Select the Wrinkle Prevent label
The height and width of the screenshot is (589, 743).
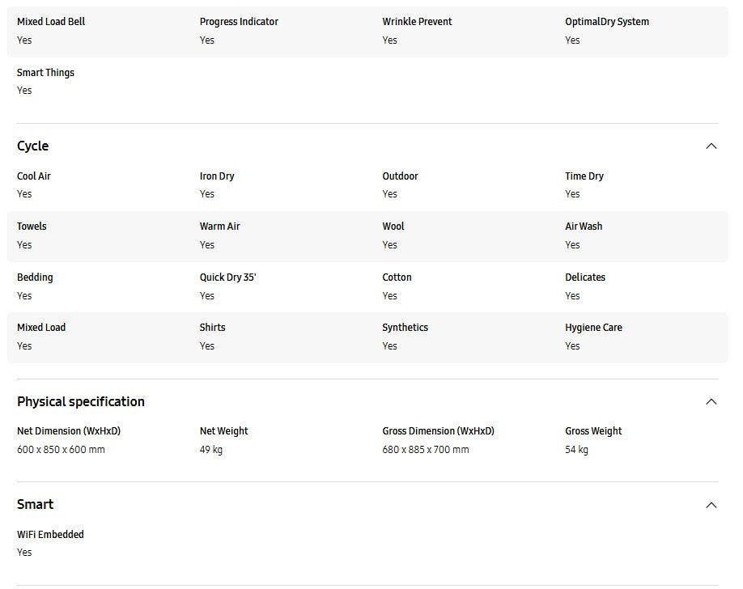click(417, 22)
